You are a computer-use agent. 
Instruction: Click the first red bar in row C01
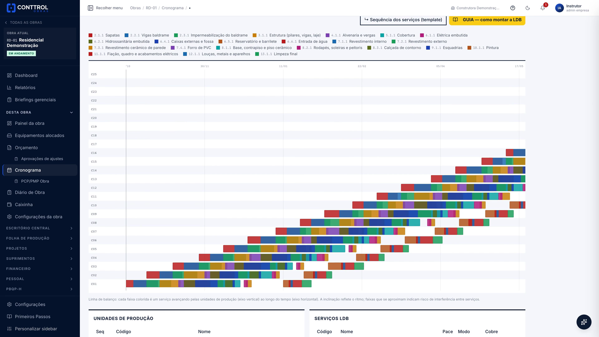(x=130, y=284)
